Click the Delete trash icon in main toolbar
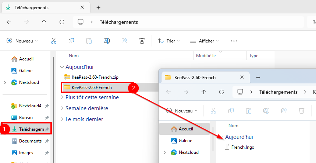The height and width of the screenshot is (163, 316). [142, 41]
